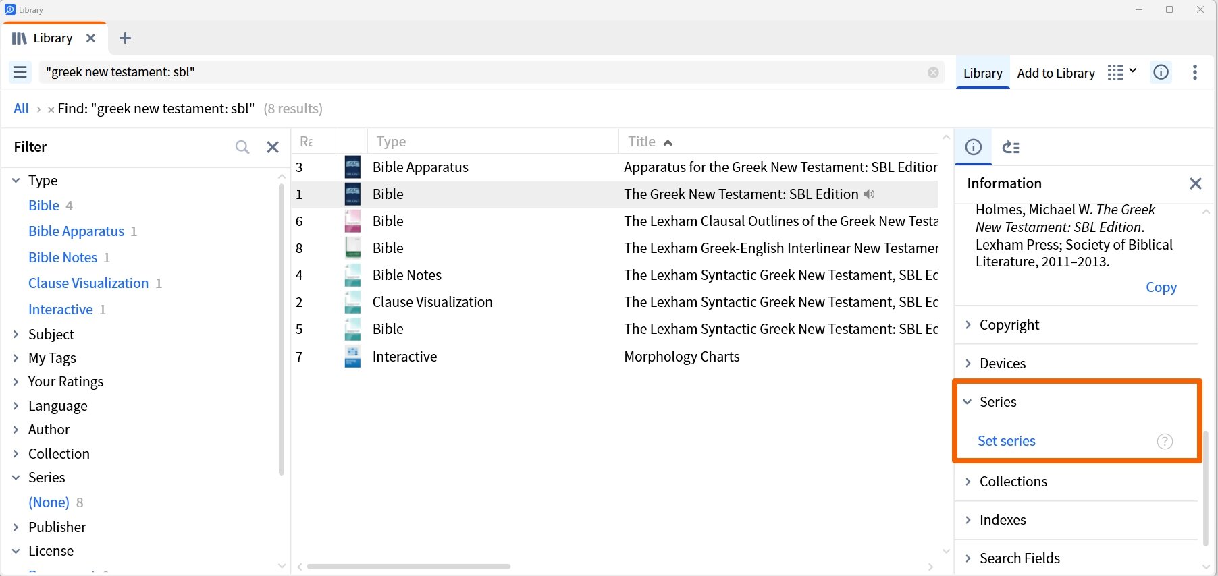Filter by Bible Notes type
Image resolution: width=1218 pixels, height=576 pixels.
(63, 258)
